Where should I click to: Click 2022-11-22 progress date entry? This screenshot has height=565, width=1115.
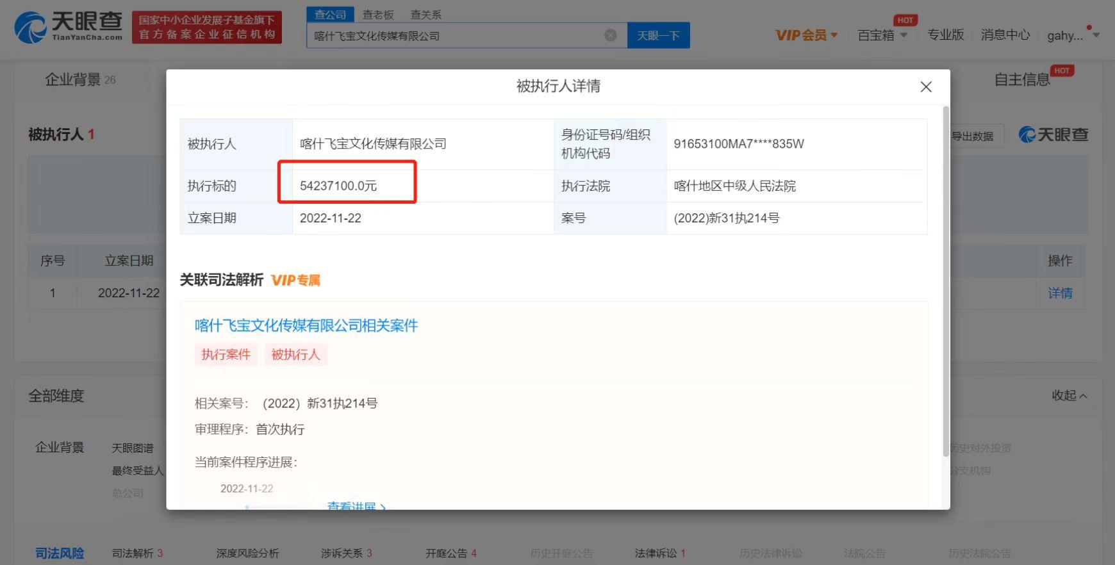[x=247, y=488]
